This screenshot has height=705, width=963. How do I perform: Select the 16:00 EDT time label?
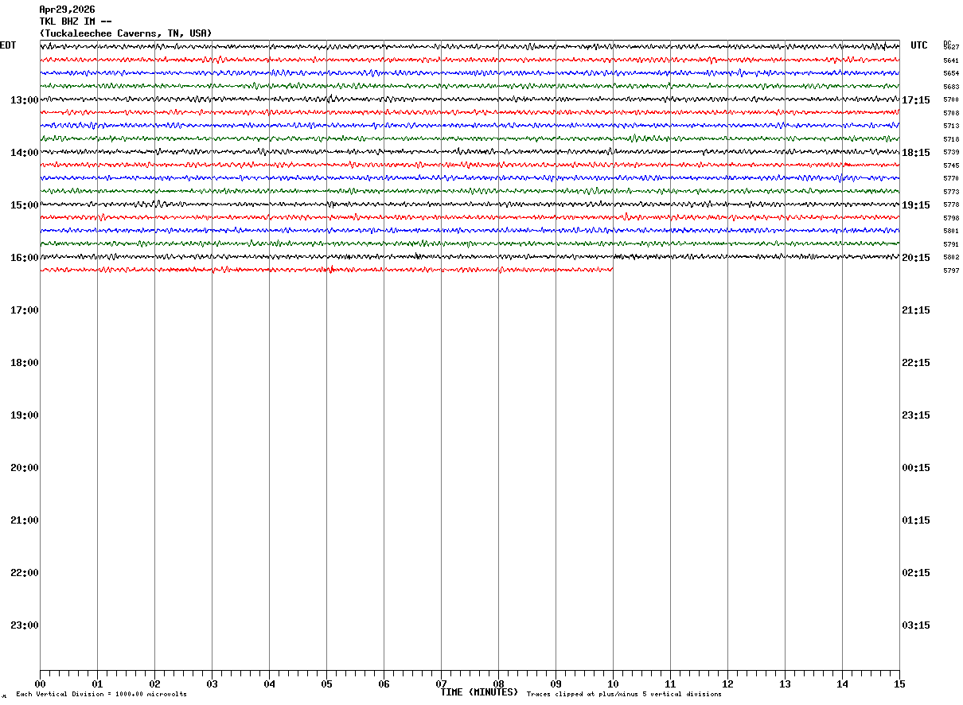pyautogui.click(x=25, y=258)
